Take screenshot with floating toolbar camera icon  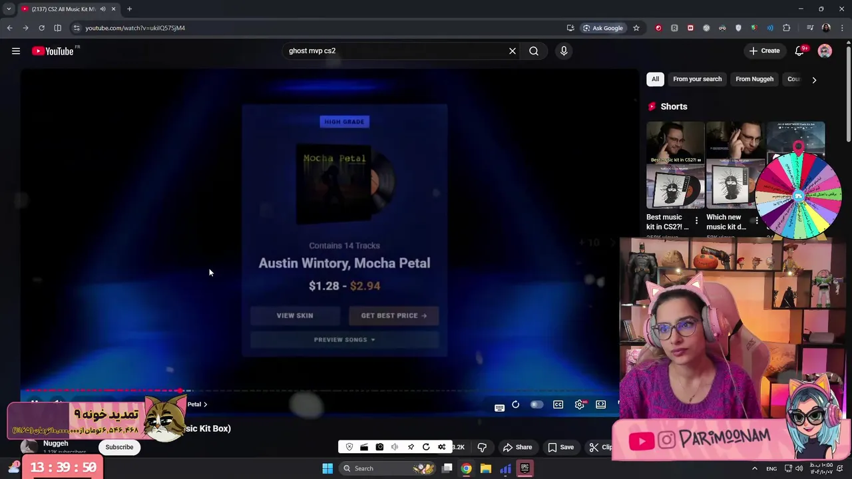[379, 447]
